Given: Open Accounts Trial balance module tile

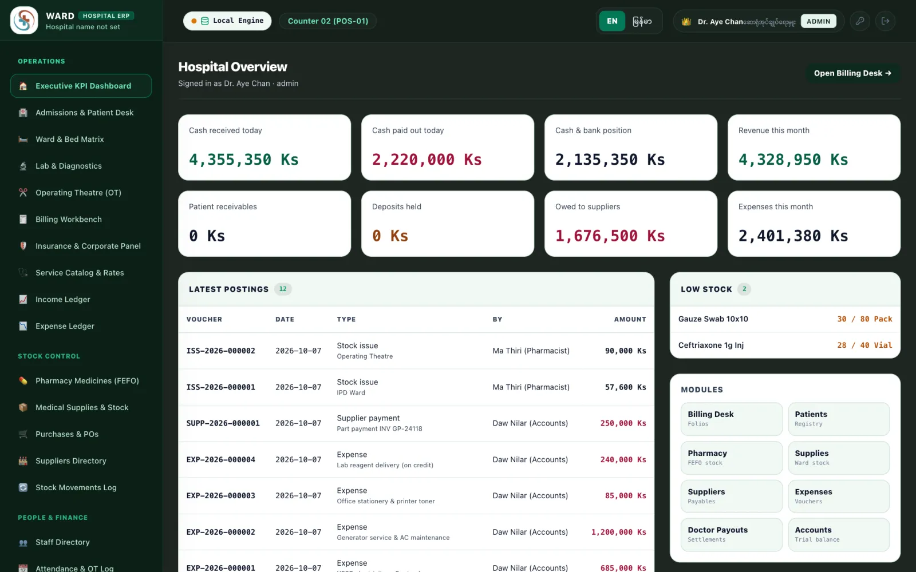Looking at the screenshot, I should coord(839,535).
